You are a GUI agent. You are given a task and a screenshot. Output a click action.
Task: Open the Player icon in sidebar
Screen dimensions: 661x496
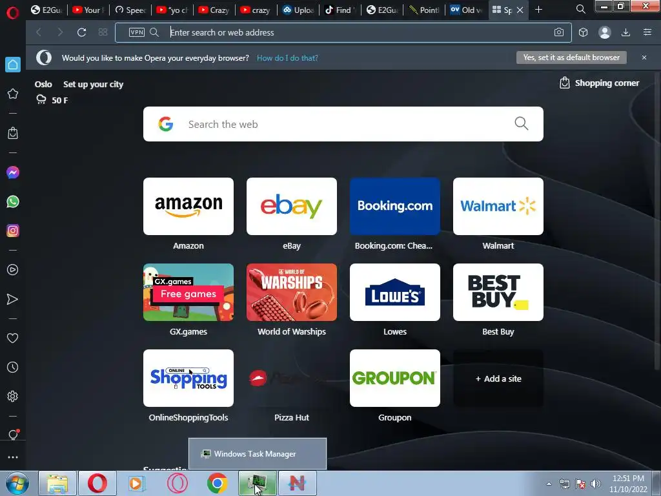[13, 270]
